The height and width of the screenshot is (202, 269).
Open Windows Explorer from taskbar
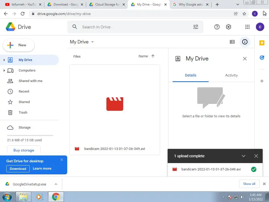[23, 197]
